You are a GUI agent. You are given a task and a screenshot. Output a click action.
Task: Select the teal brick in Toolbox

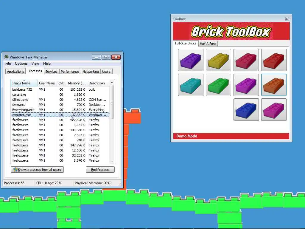[191, 85]
